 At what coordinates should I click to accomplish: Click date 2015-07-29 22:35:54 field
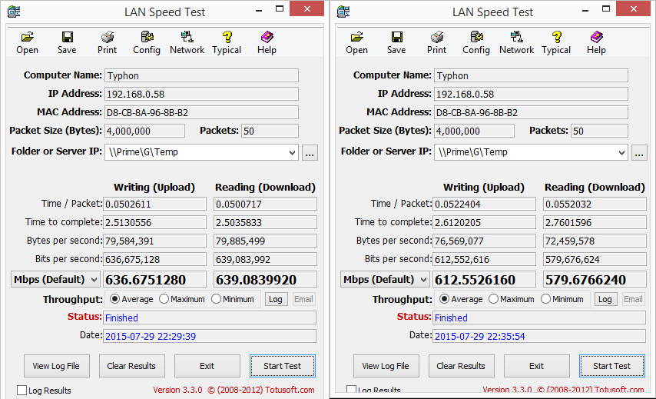pyautogui.click(x=539, y=336)
